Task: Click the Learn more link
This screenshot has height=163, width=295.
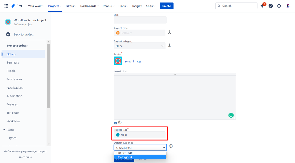Action: click(x=25, y=157)
